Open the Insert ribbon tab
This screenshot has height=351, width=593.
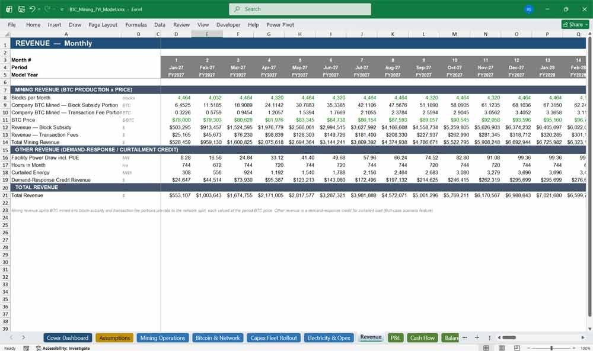tap(55, 24)
